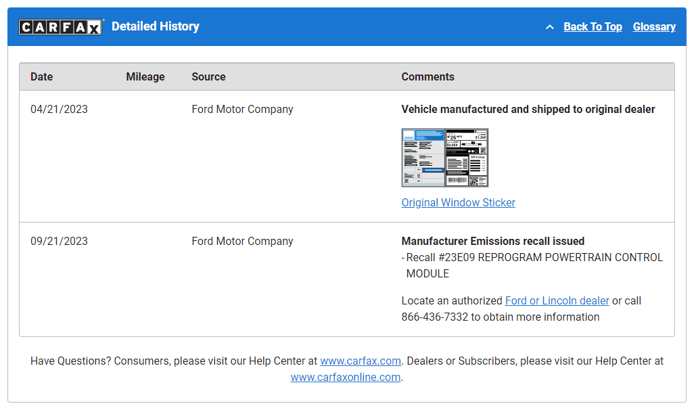The image size is (696, 410).
Task: Click the date 04/21/2023
Action: click(59, 110)
